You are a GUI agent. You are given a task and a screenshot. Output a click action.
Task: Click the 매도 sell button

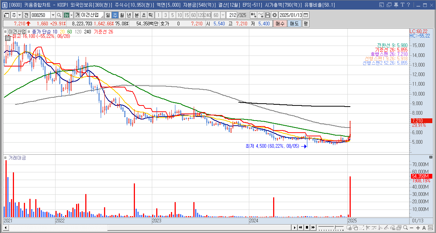pos(294,24)
